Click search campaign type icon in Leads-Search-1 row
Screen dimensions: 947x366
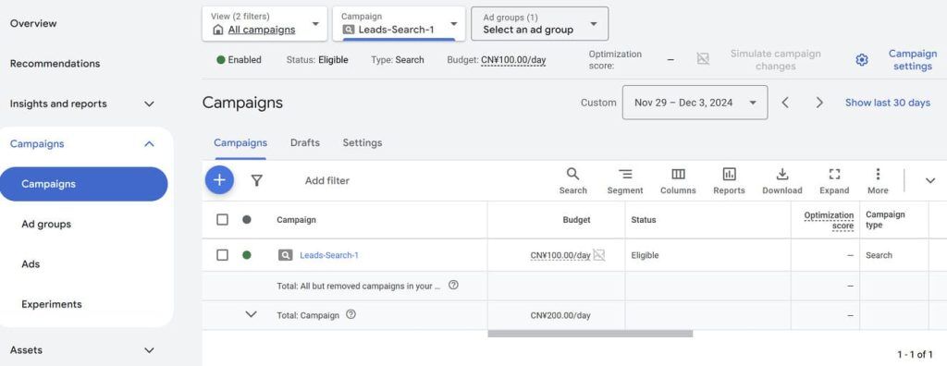286,255
